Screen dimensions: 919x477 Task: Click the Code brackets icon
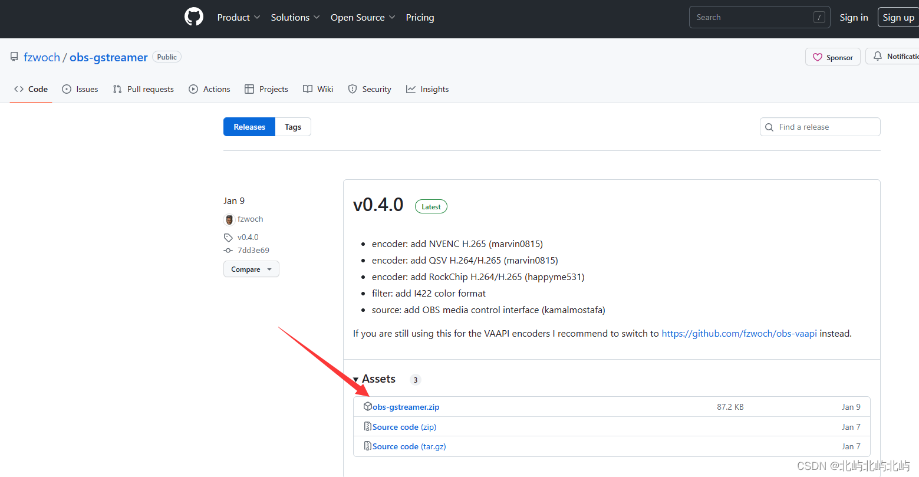pyautogui.click(x=19, y=89)
